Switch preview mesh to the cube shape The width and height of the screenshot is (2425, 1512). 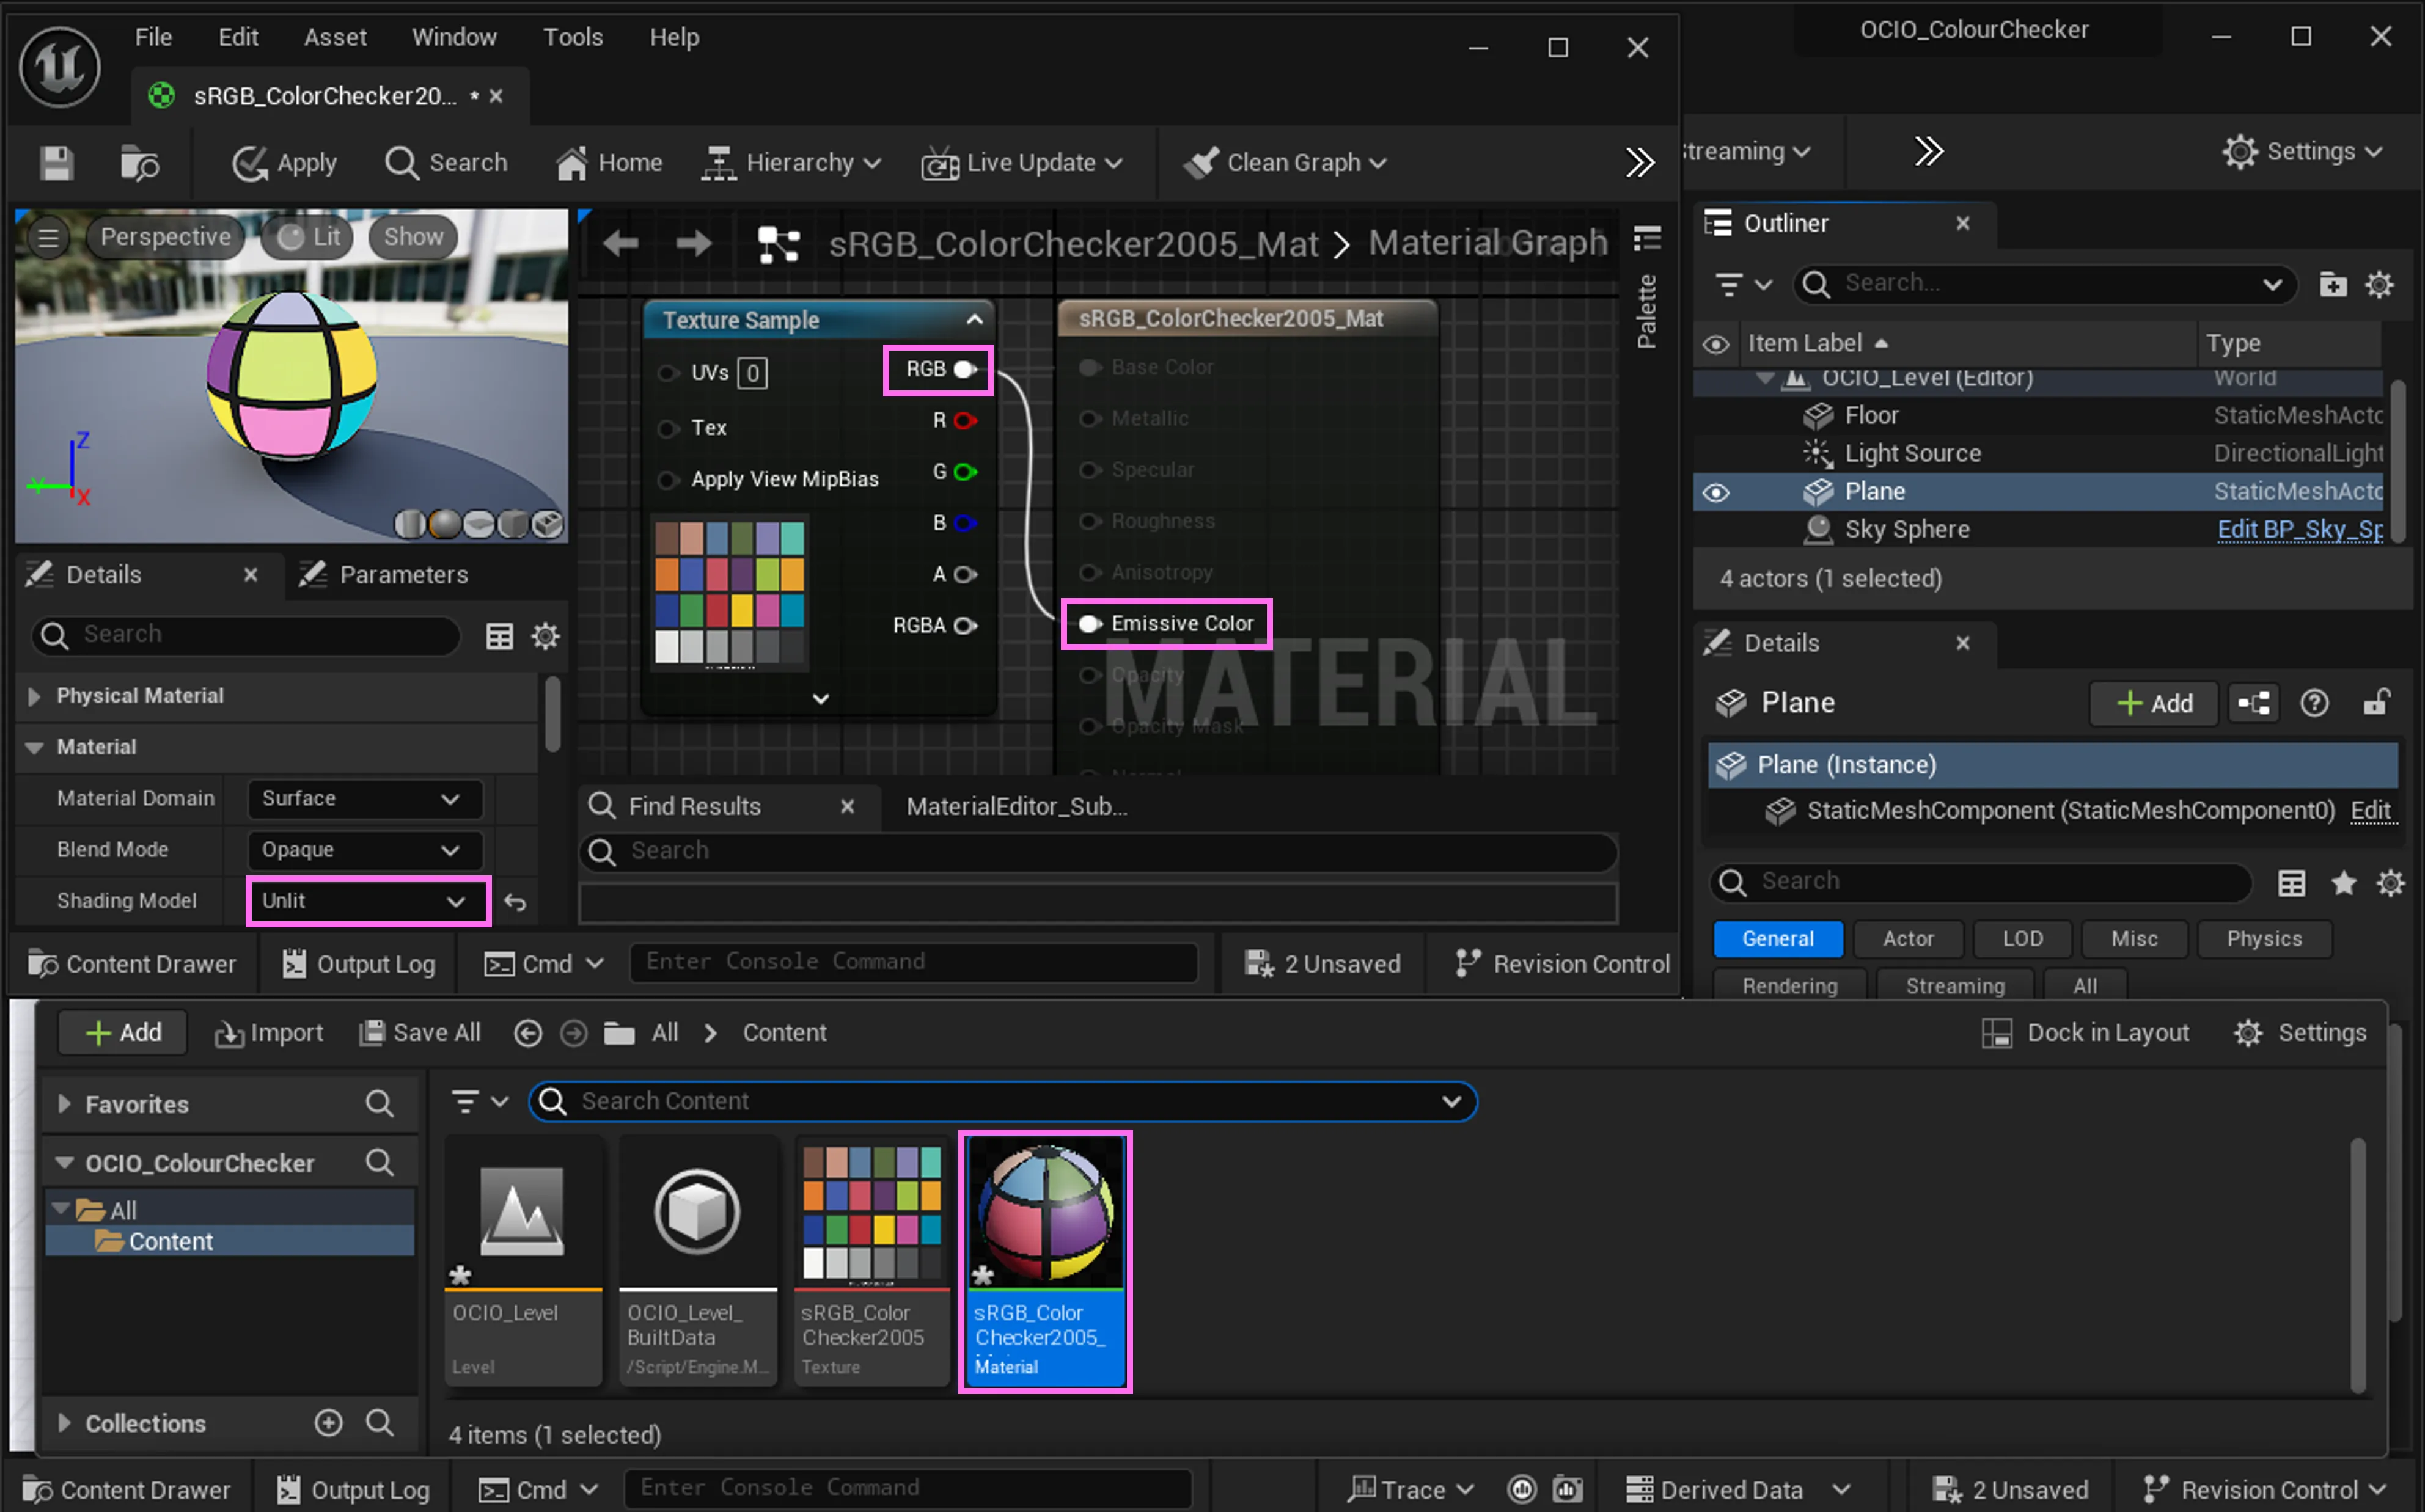click(512, 524)
